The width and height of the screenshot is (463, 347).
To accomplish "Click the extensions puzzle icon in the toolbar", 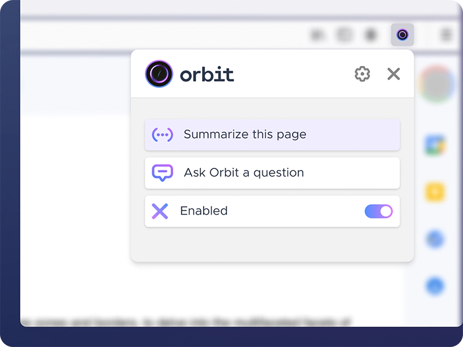I will (x=344, y=34).
